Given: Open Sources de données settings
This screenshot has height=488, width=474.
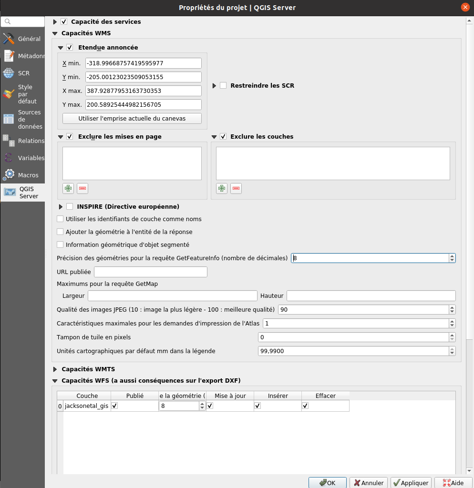Looking at the screenshot, I should [9, 119].
